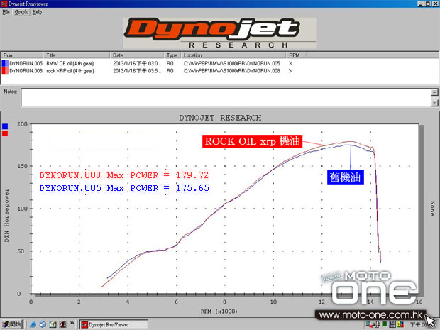
Task: Click inside the Notes text field
Action: pos(226,98)
